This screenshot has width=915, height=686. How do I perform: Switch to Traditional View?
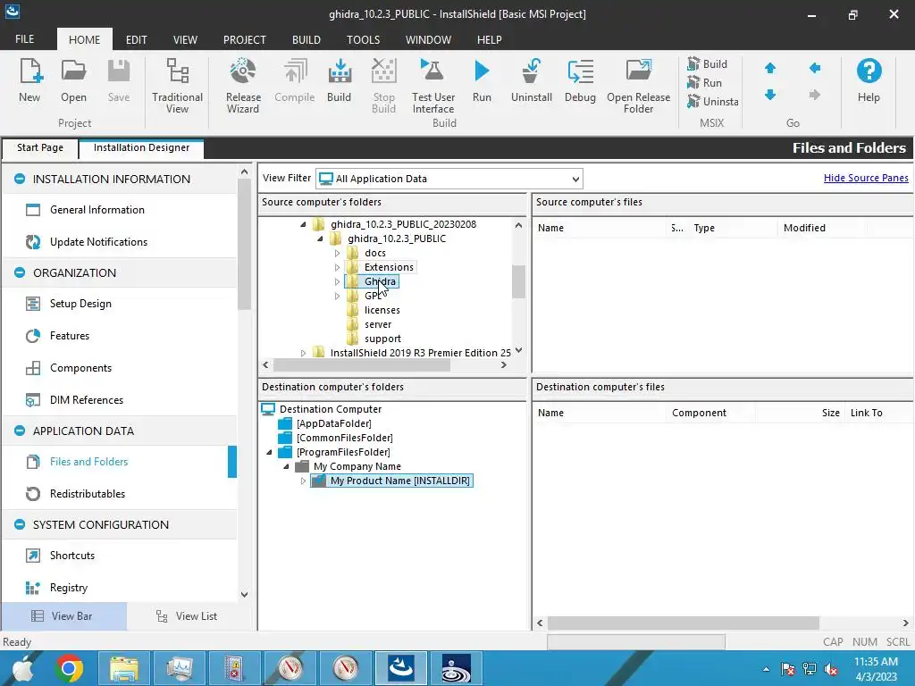177,85
